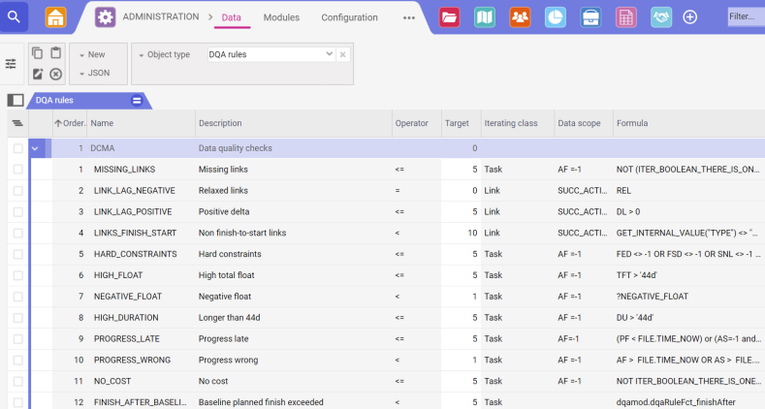Open the pie chart module icon

[555, 17]
